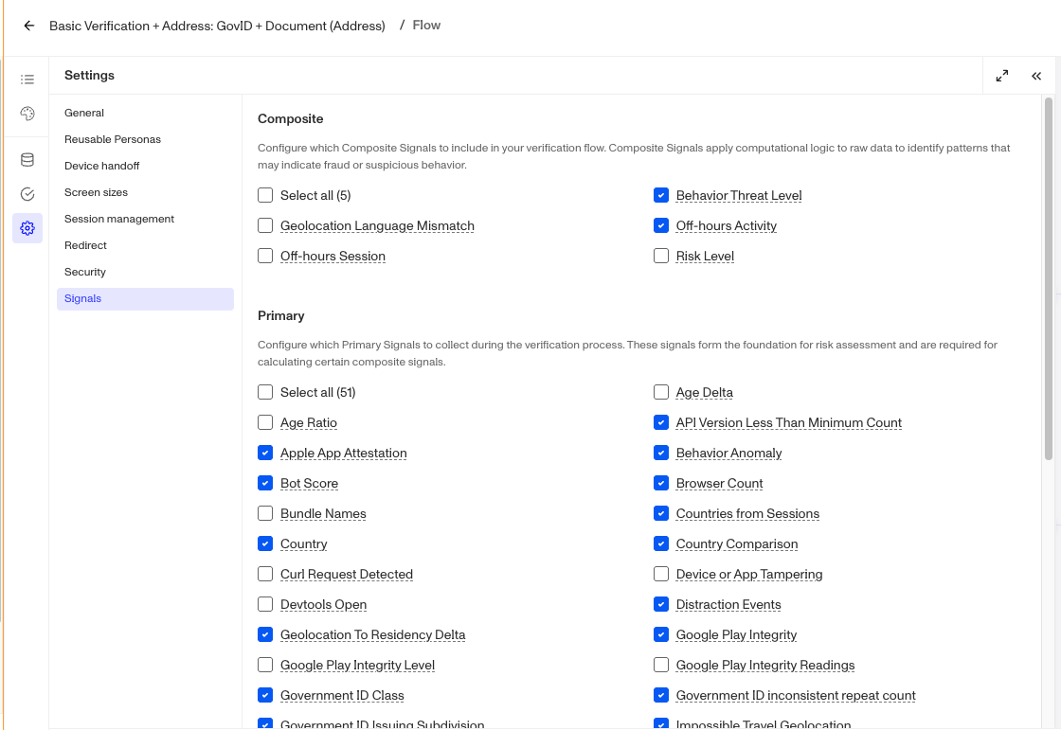Open the database sidebar icon
Image resolution: width=1061 pixels, height=730 pixels.
click(x=27, y=160)
